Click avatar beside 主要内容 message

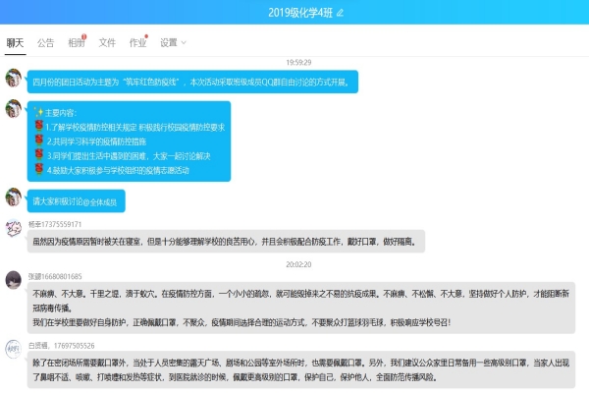pos(14,108)
